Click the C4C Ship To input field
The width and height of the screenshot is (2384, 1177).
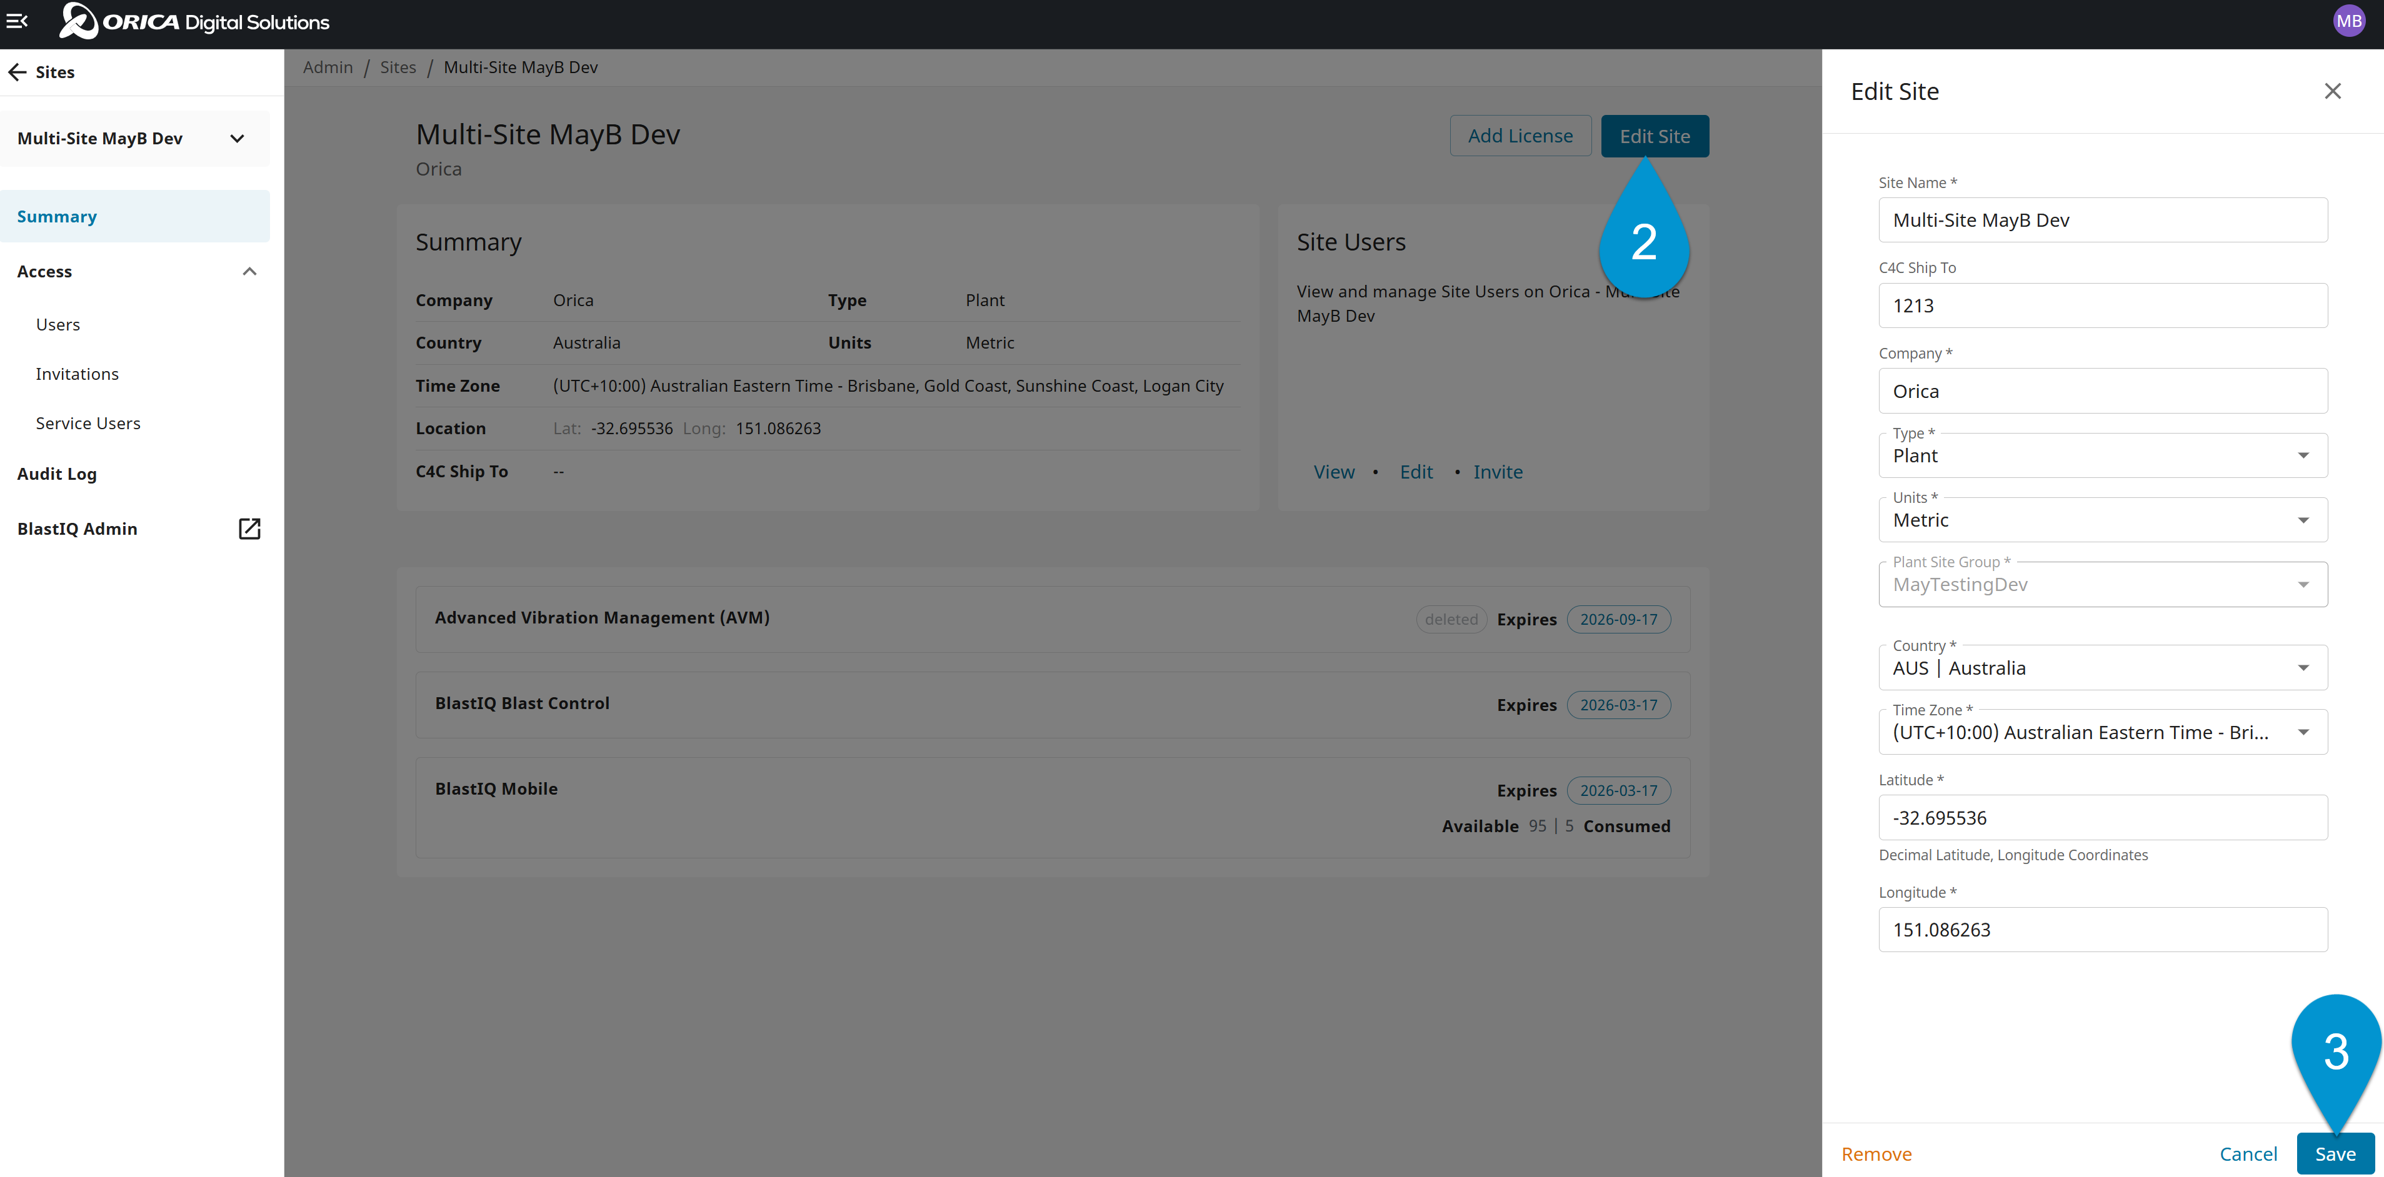[x=2103, y=305]
